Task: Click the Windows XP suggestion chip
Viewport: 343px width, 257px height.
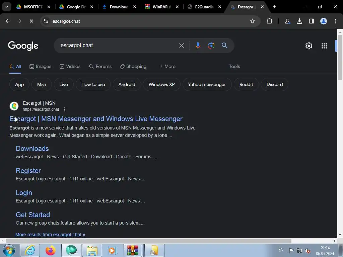Action: 162,84
